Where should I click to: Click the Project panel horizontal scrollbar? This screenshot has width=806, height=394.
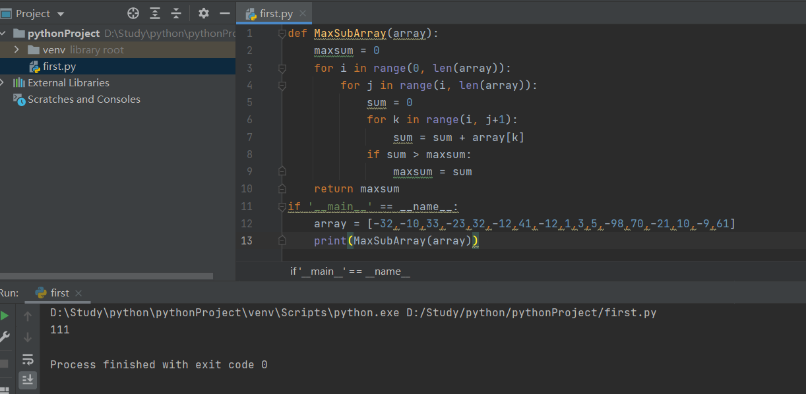(106, 276)
